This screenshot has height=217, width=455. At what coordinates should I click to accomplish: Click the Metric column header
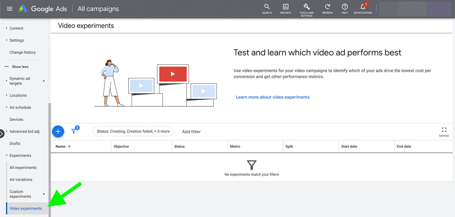(x=235, y=146)
